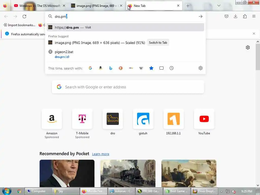Image resolution: width=260 pixels, height=195 pixels.
Task: Open the Pocket story with man's portrait
Action: [67, 173]
